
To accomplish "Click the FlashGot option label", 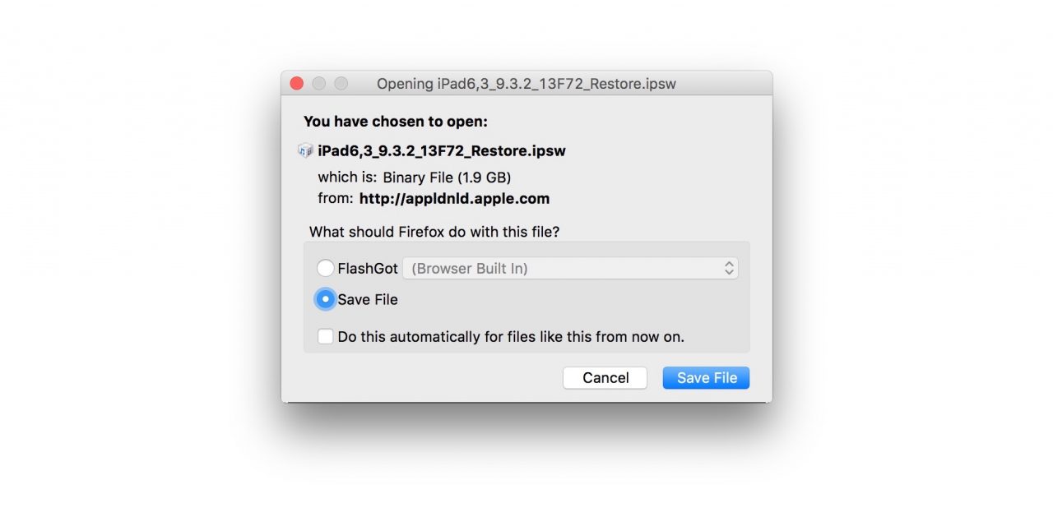I will pyautogui.click(x=368, y=268).
